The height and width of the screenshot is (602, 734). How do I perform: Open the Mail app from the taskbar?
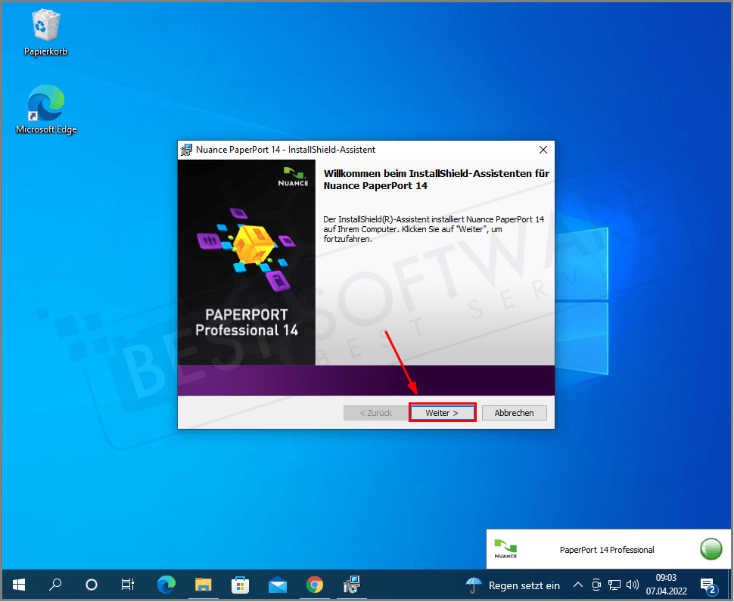[x=277, y=585]
